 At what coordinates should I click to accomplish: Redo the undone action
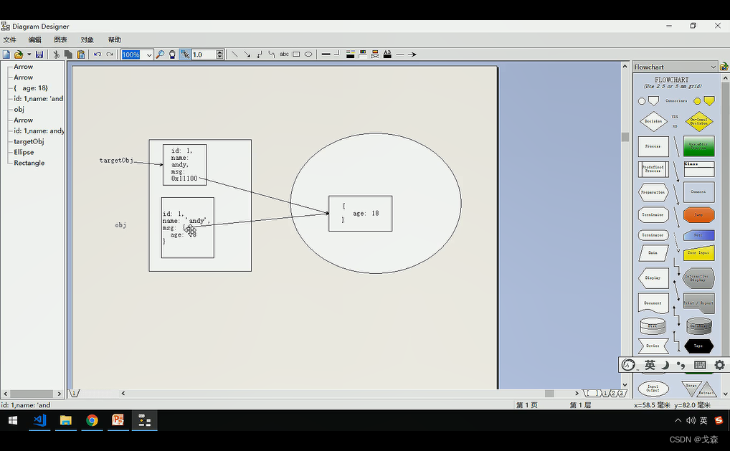pyautogui.click(x=110, y=54)
